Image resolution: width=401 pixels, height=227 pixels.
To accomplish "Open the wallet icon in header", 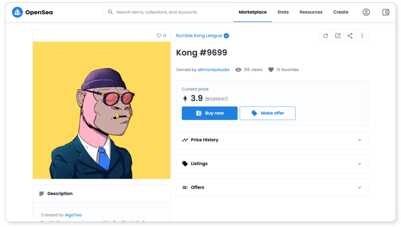I will [386, 12].
